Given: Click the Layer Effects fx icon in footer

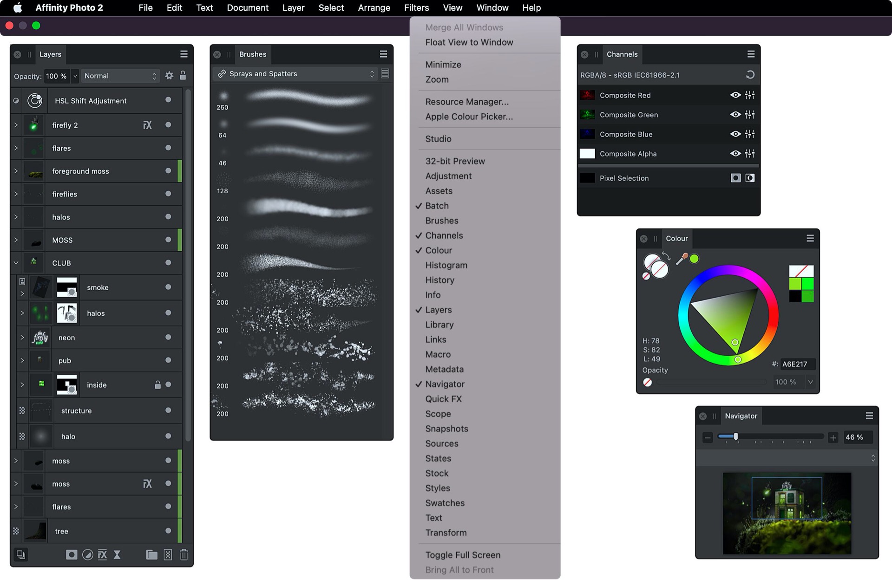Looking at the screenshot, I should click(x=102, y=554).
